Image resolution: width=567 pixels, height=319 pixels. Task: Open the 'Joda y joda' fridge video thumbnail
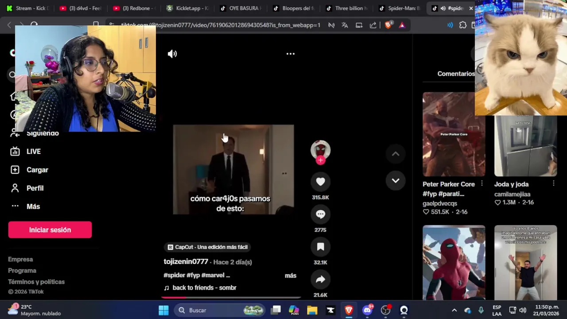(x=525, y=146)
